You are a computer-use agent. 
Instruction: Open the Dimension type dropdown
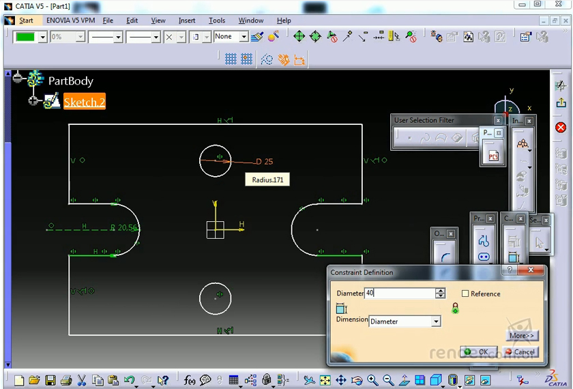coord(436,321)
